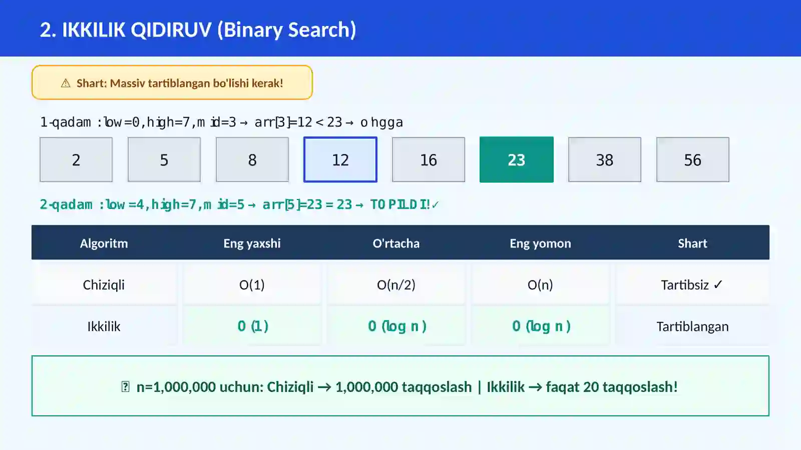Select the array cell containing 56

tap(693, 159)
